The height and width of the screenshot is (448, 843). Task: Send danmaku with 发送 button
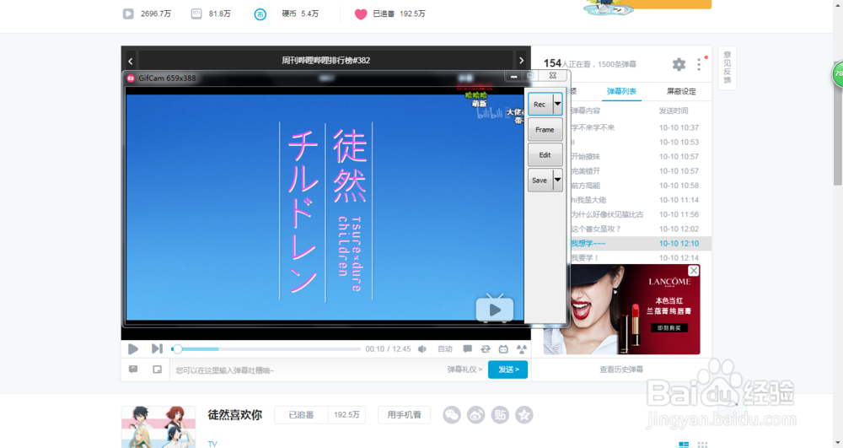click(x=507, y=370)
